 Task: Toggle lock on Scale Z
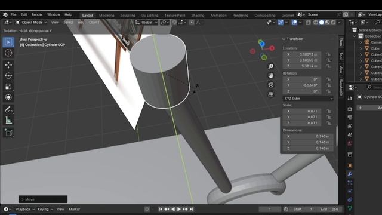click(x=329, y=123)
